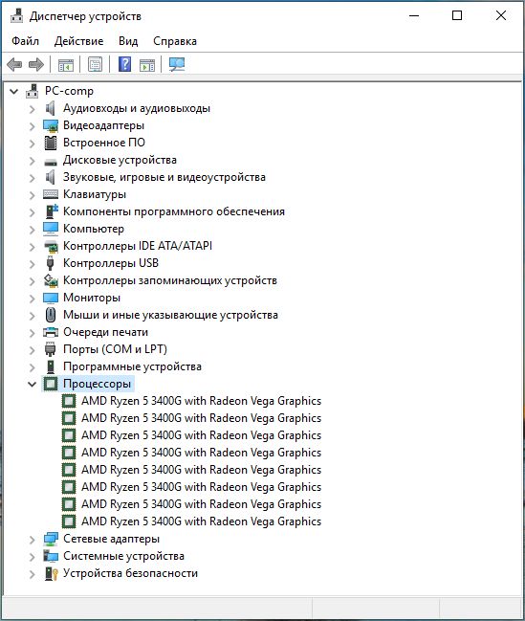Screen dimensions: 525x621
Task: Scan for hardware changes monitor icon
Action: pos(177,64)
